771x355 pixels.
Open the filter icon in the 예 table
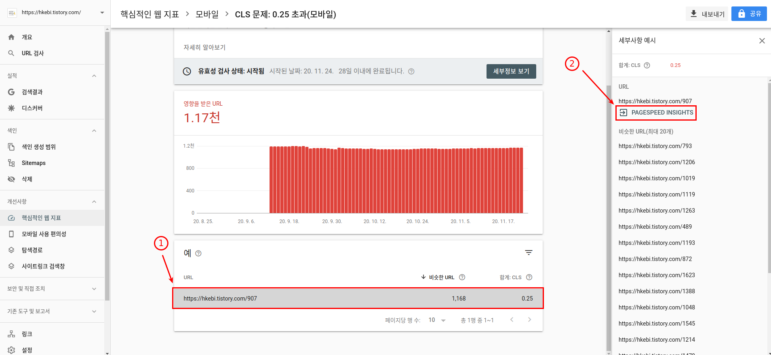pos(529,253)
